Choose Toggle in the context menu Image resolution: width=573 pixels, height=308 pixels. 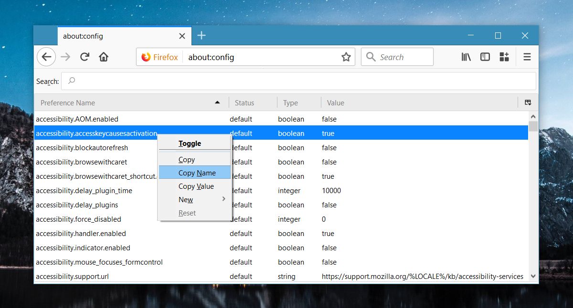195,143
